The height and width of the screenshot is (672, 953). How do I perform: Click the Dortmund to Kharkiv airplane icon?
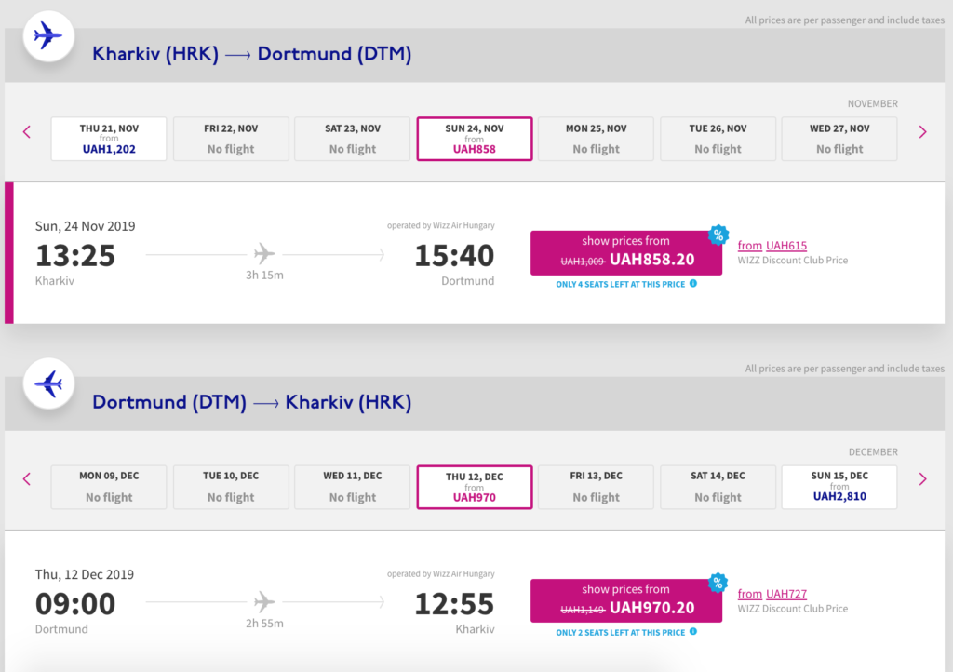[x=47, y=383]
